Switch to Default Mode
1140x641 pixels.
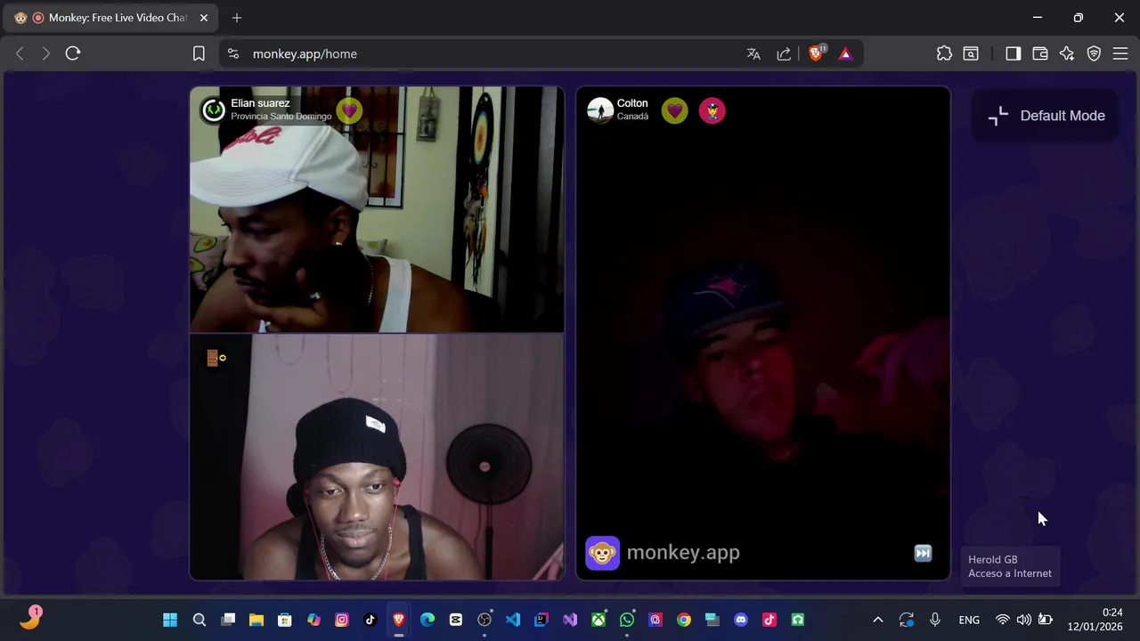click(1046, 116)
